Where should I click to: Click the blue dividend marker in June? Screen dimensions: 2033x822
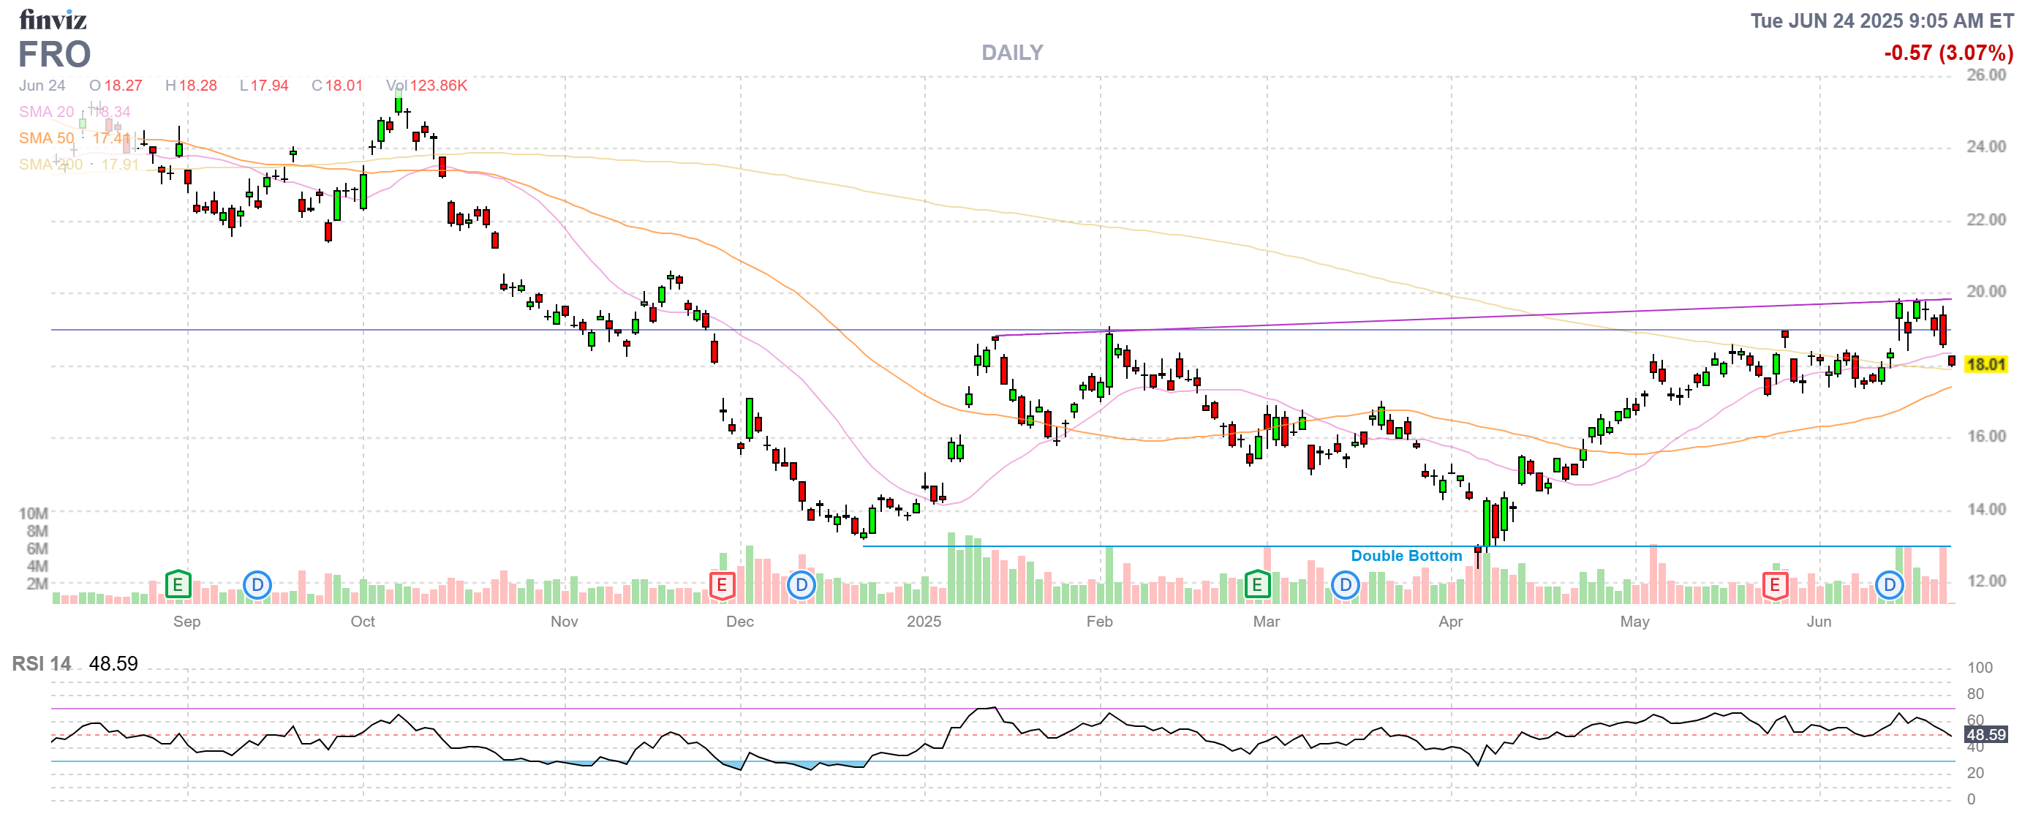coord(1889,585)
